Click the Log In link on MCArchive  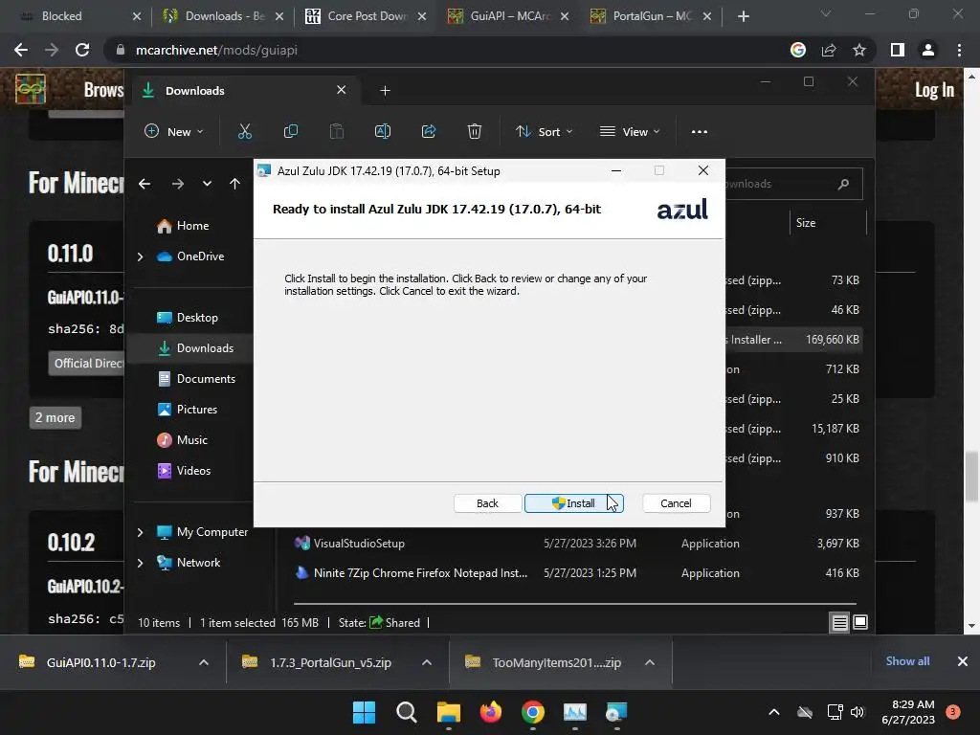click(x=934, y=90)
